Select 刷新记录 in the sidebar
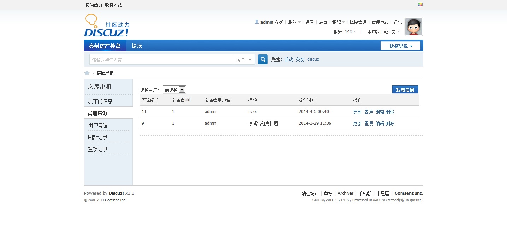The width and height of the screenshot is (507, 250). [x=98, y=138]
